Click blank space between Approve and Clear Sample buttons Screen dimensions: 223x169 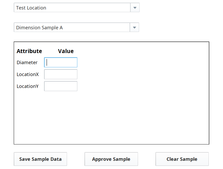tap(147, 159)
